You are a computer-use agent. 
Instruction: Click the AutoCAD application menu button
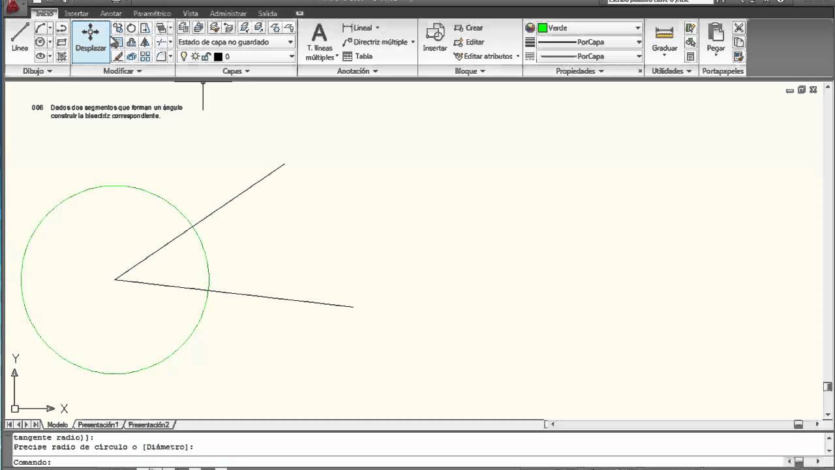(x=13, y=8)
